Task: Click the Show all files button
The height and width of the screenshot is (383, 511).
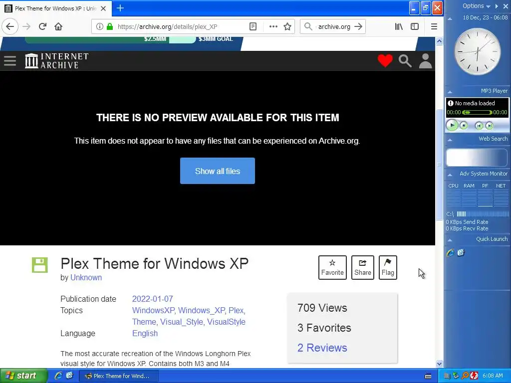Action: pyautogui.click(x=218, y=171)
